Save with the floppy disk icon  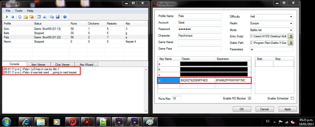[58, 17]
